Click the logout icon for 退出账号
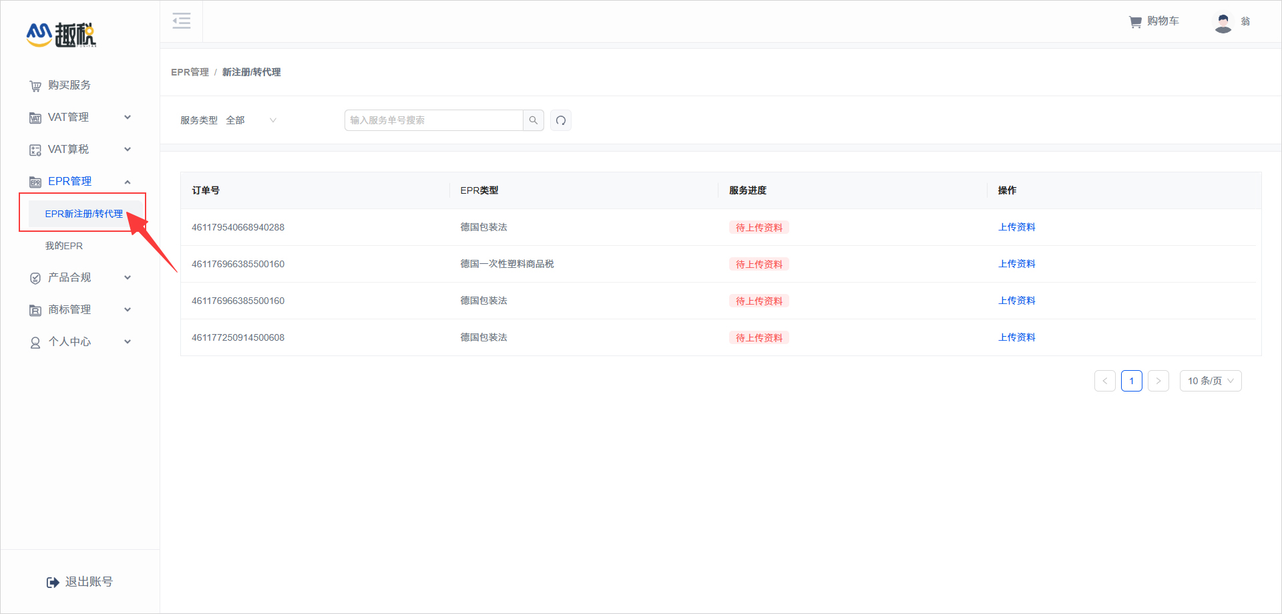This screenshot has width=1282, height=614. click(53, 583)
